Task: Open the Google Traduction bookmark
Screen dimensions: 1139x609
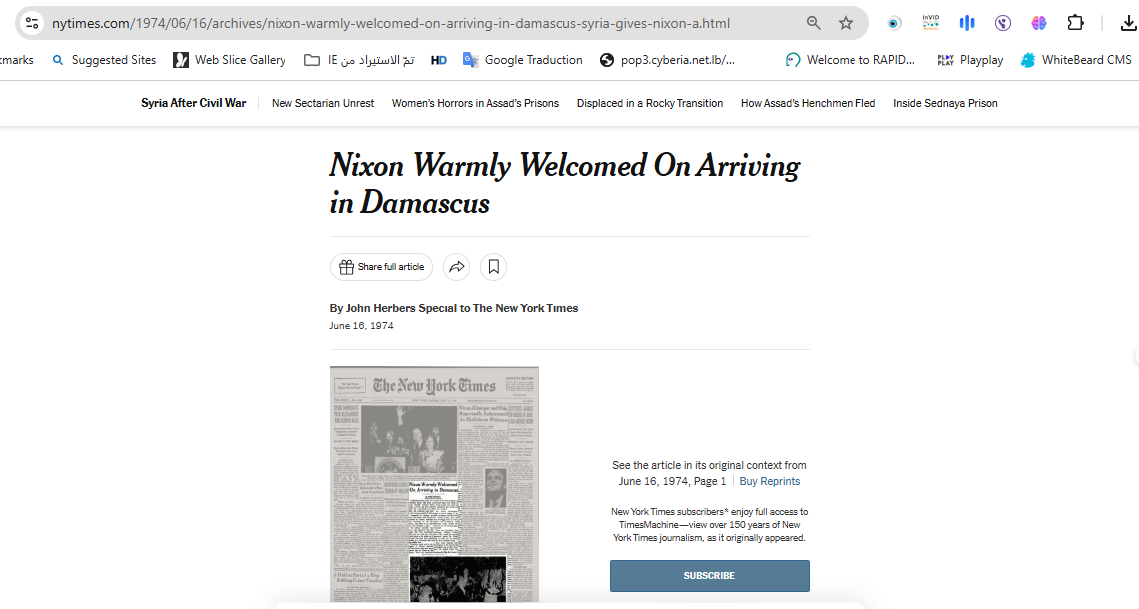Action: (x=523, y=60)
